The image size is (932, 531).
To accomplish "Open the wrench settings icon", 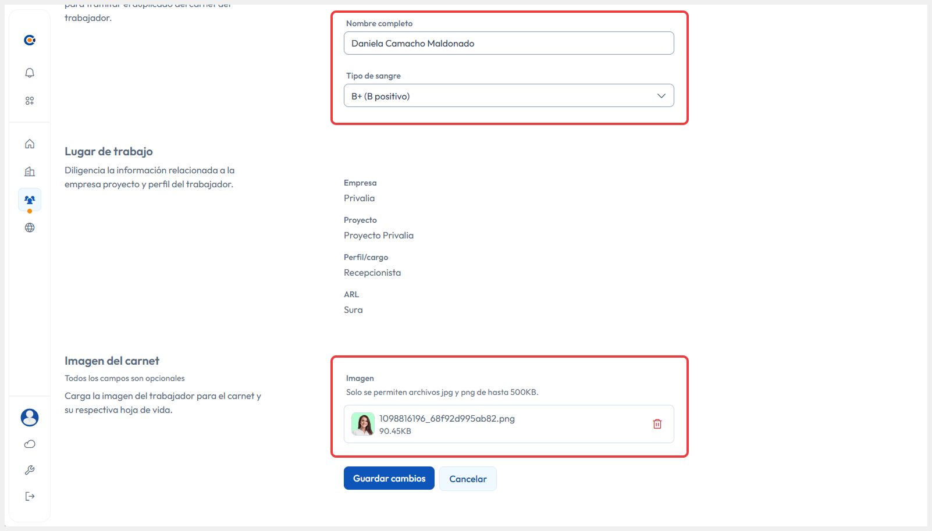I will (30, 470).
